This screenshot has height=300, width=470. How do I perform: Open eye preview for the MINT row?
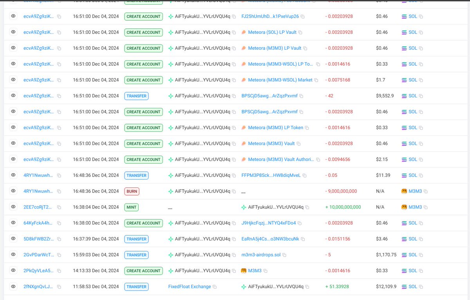pyautogui.click(x=13, y=207)
